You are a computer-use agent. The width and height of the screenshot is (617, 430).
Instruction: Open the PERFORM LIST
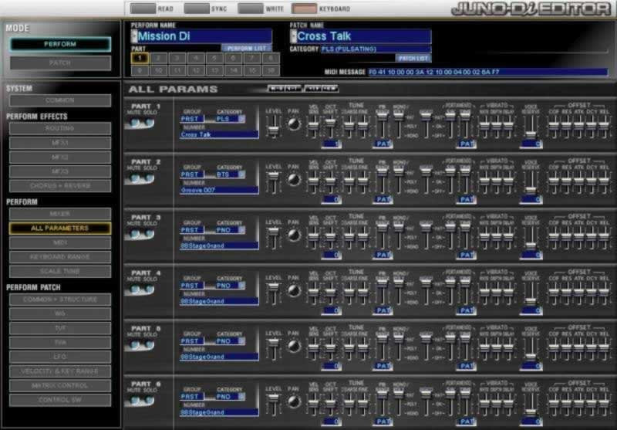coord(247,48)
